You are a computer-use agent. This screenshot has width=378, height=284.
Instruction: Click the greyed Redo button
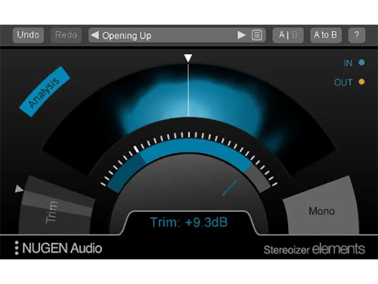(x=66, y=35)
